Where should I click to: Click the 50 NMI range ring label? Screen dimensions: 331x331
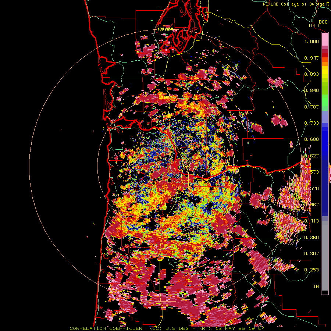coord(165,97)
